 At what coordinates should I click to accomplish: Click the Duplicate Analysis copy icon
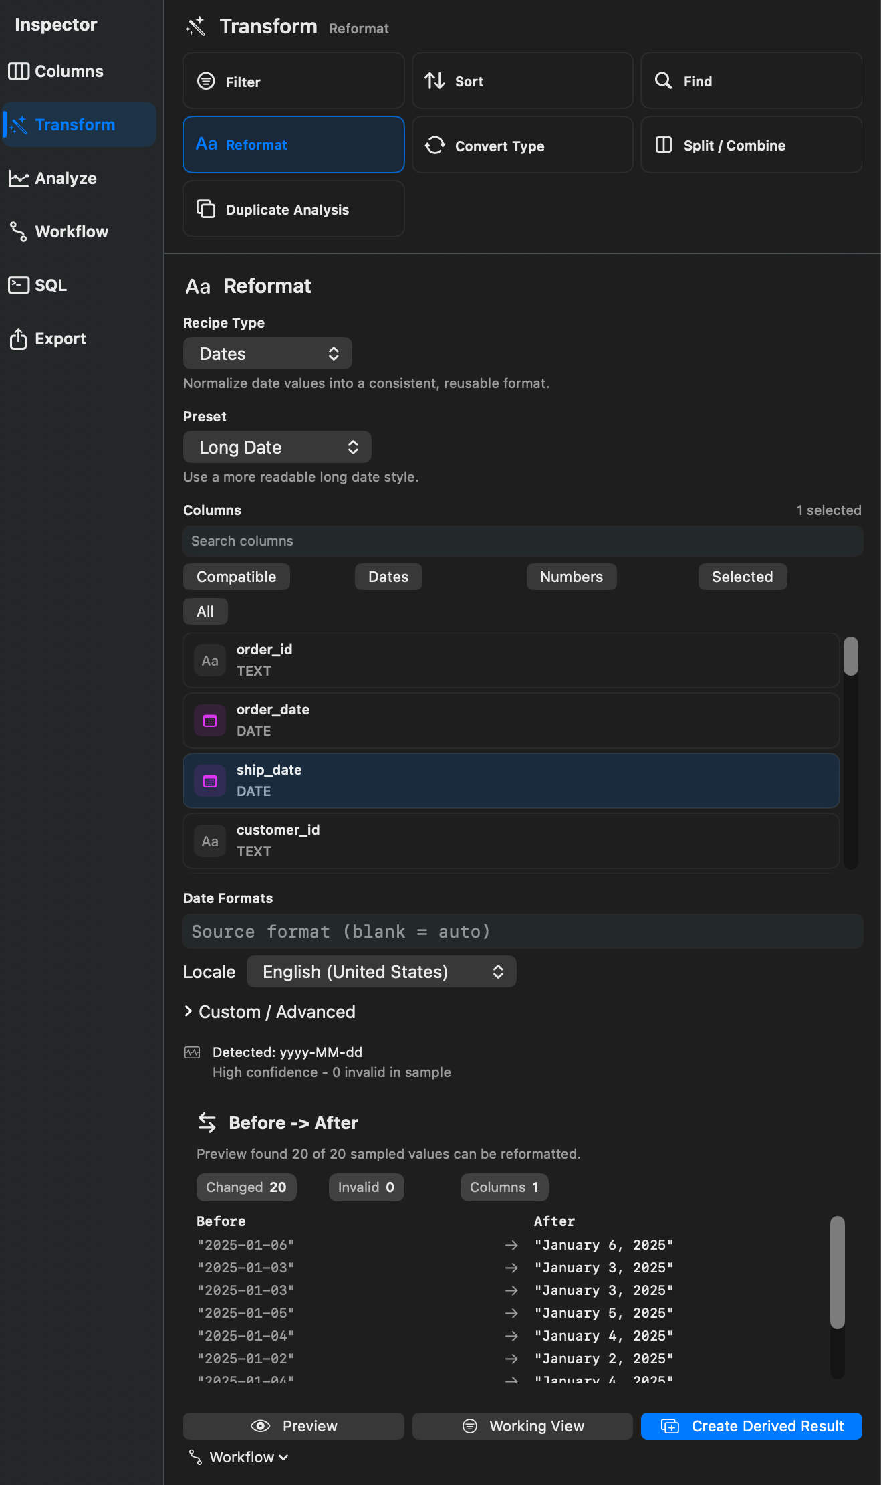tap(206, 209)
